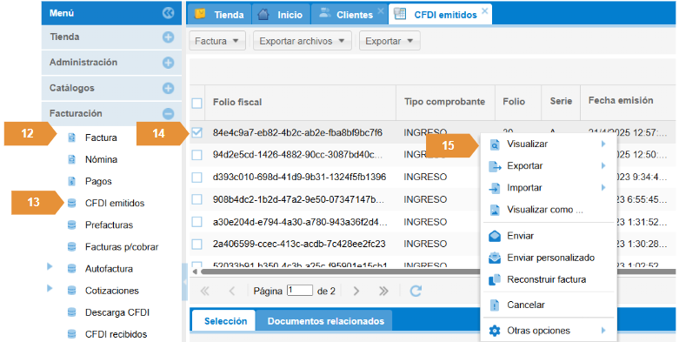The height and width of the screenshot is (342, 679).
Task: Switch to the Inicio tab
Action: point(281,14)
